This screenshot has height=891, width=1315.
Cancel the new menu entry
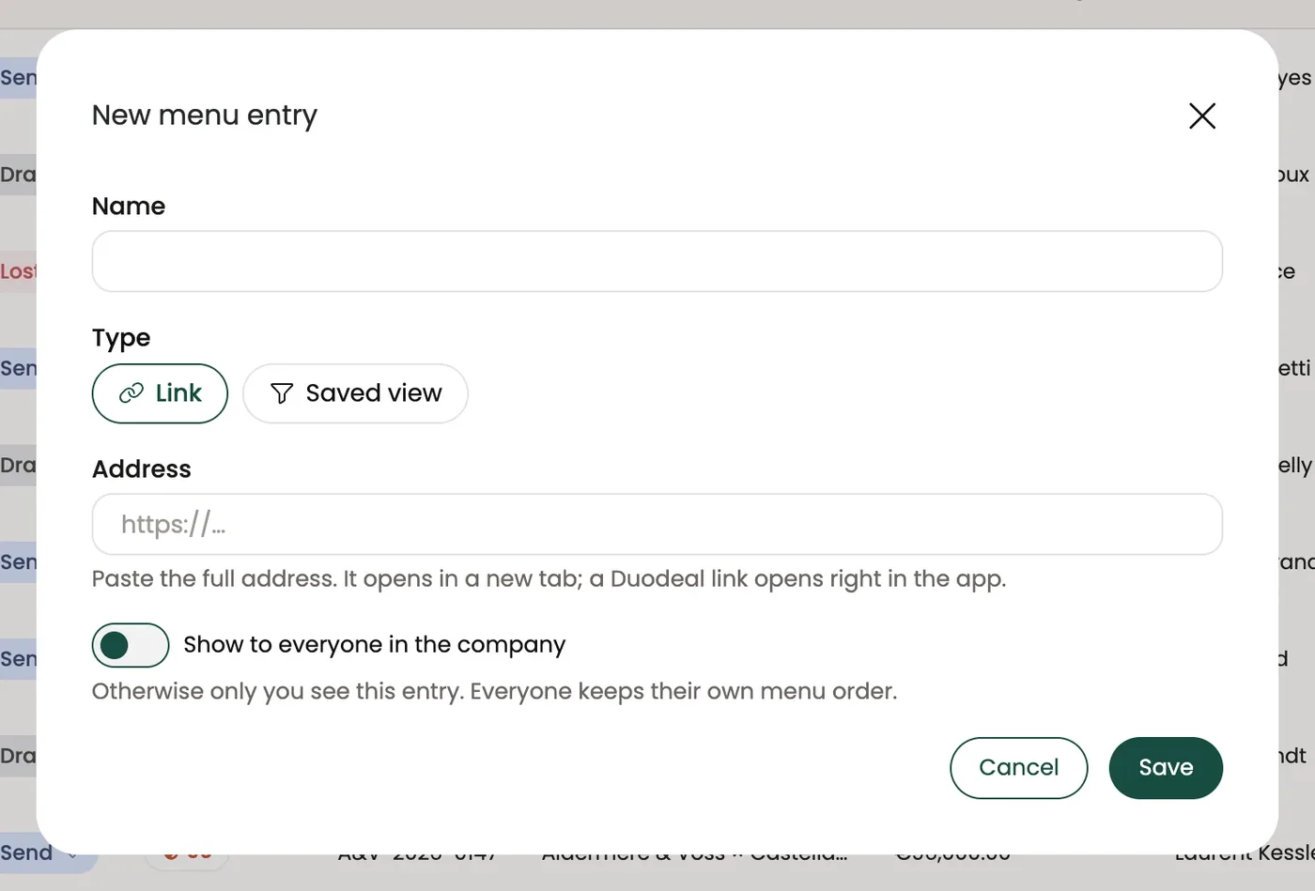(x=1019, y=768)
